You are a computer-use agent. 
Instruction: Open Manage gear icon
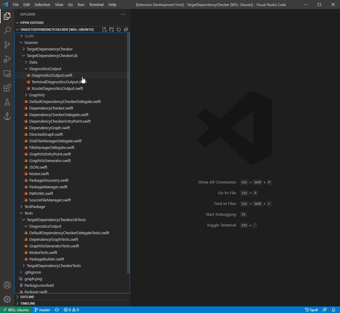[7, 299]
